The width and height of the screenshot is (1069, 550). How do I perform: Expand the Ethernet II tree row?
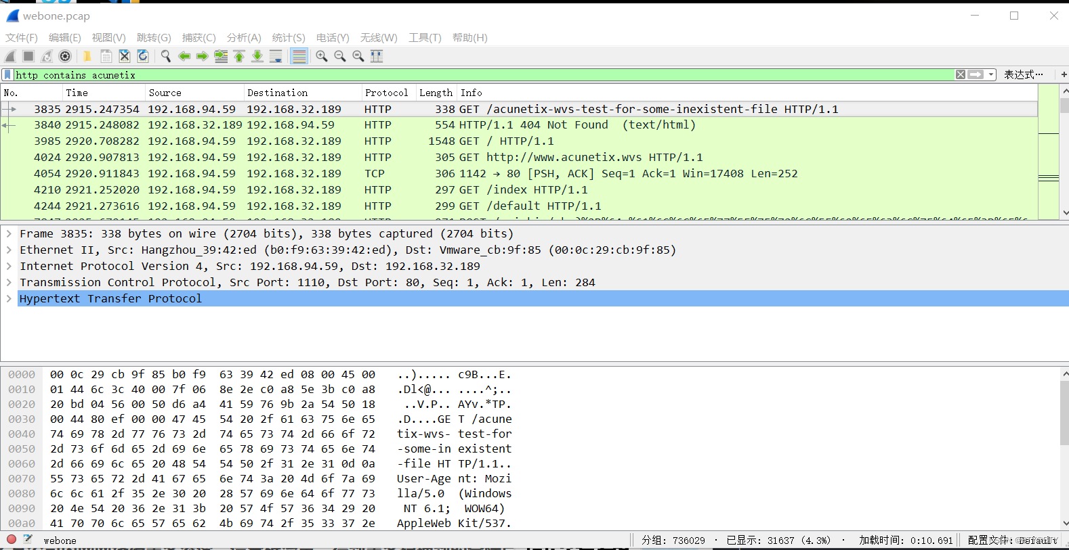tap(9, 250)
